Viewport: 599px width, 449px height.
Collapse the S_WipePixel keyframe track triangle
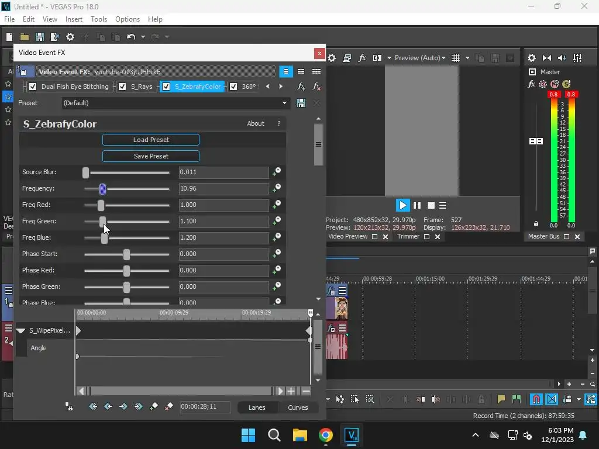click(x=20, y=331)
